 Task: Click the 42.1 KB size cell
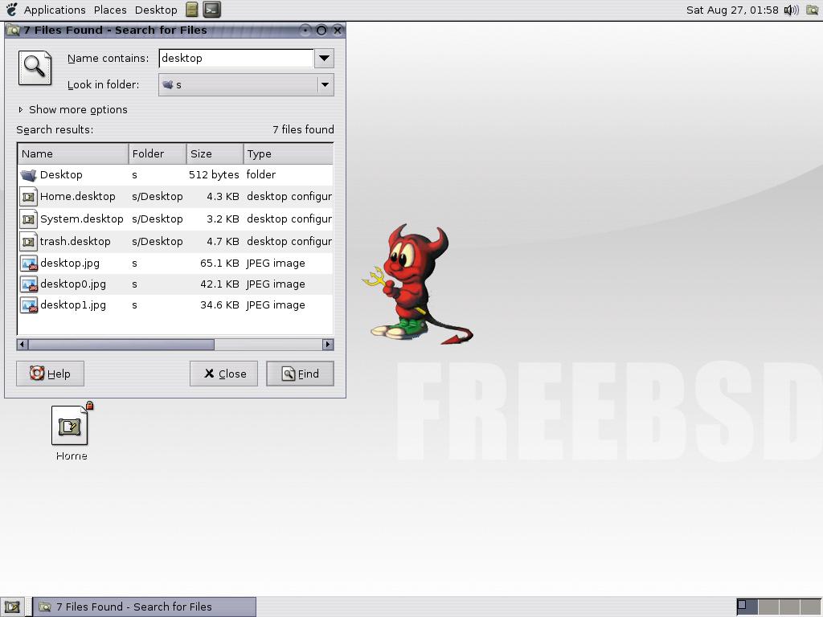coord(219,284)
